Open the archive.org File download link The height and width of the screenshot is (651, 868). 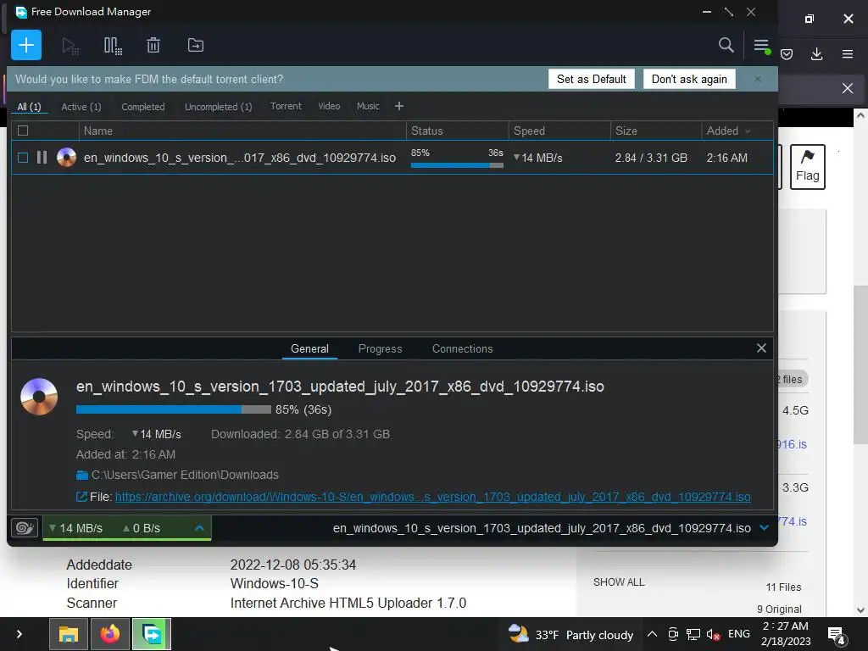point(433,497)
